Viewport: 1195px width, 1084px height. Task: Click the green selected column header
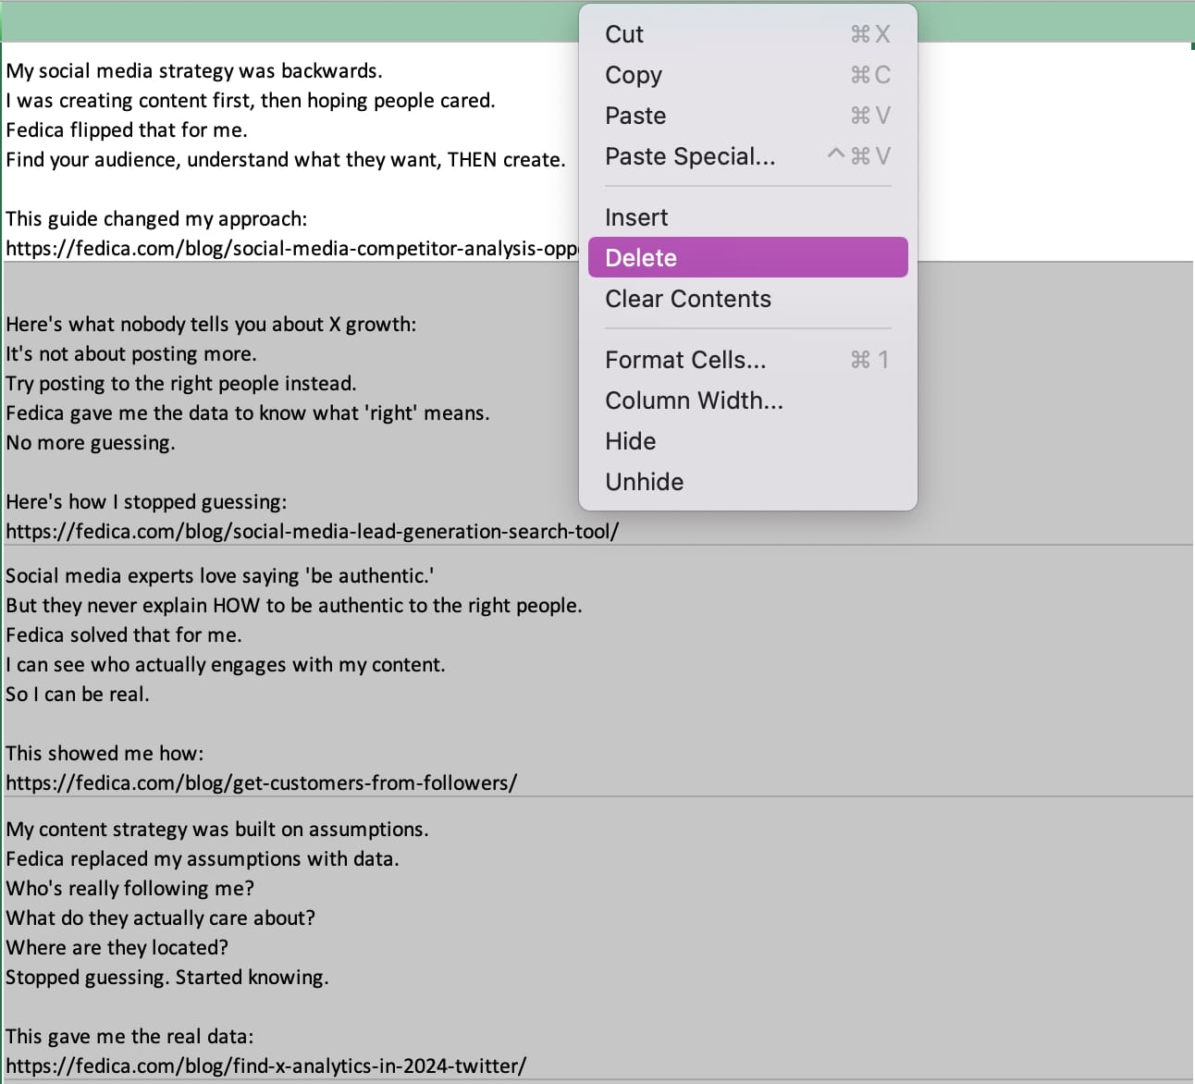(277, 20)
